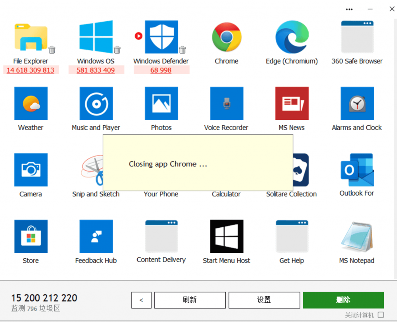Select the Windows Defender icon
397x322 pixels.
pos(161,37)
